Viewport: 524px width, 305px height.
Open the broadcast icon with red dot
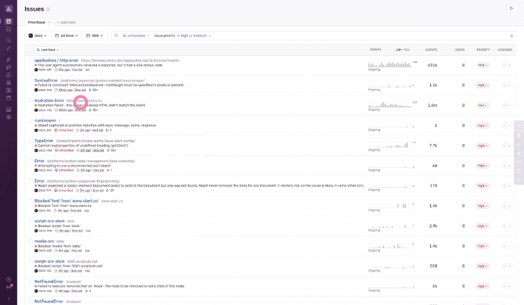pyautogui.click(x=9, y=287)
